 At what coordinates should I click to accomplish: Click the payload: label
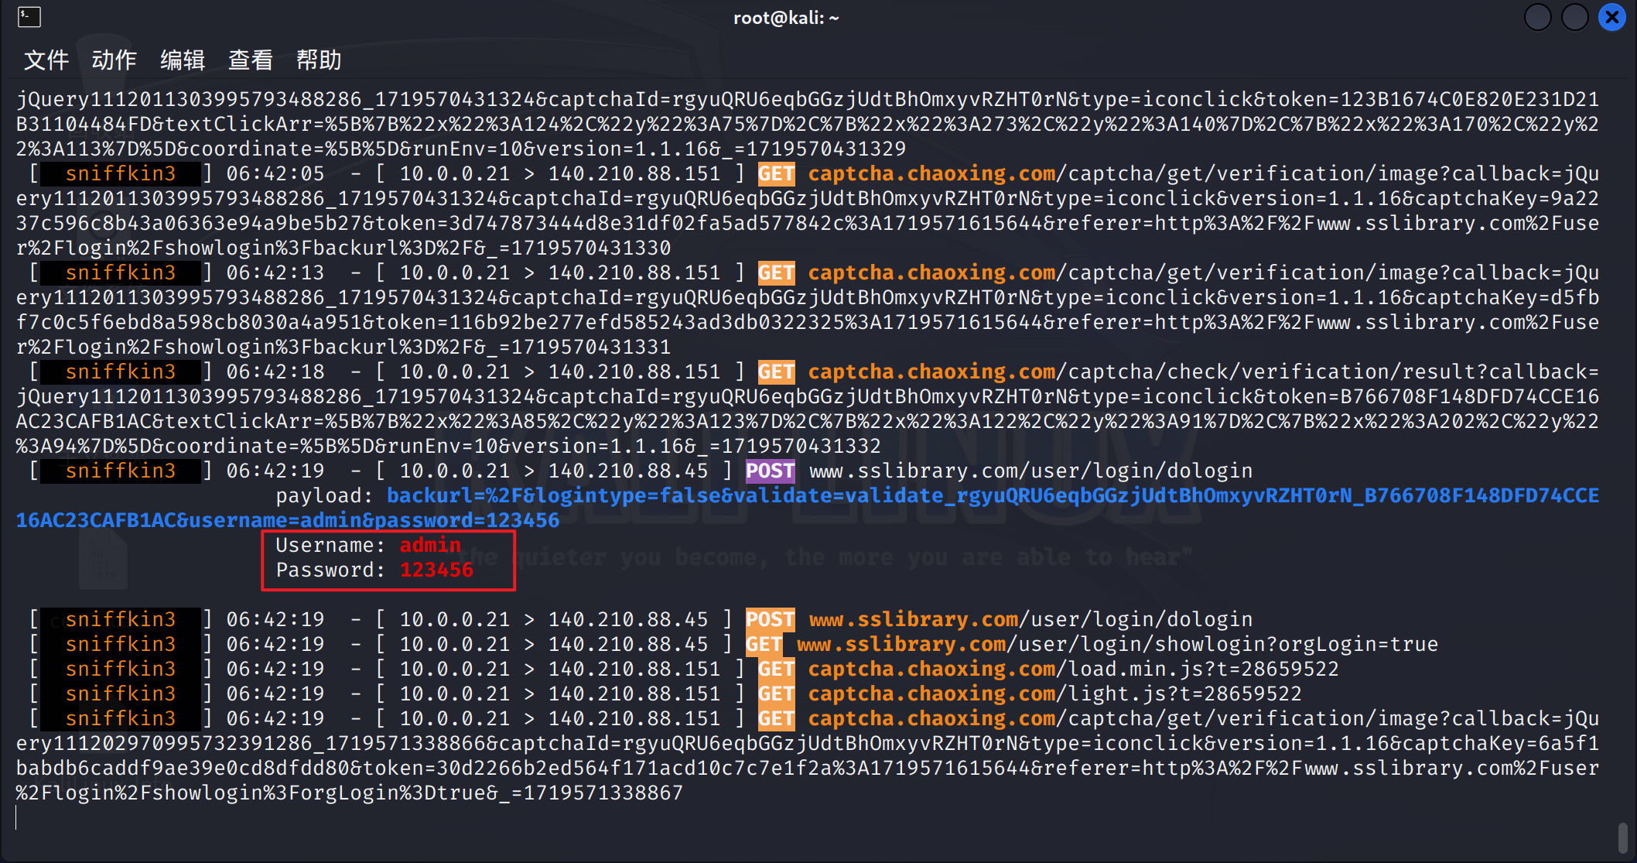tap(325, 495)
